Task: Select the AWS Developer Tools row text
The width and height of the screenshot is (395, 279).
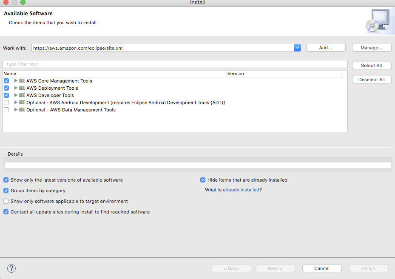Action: 50,95
